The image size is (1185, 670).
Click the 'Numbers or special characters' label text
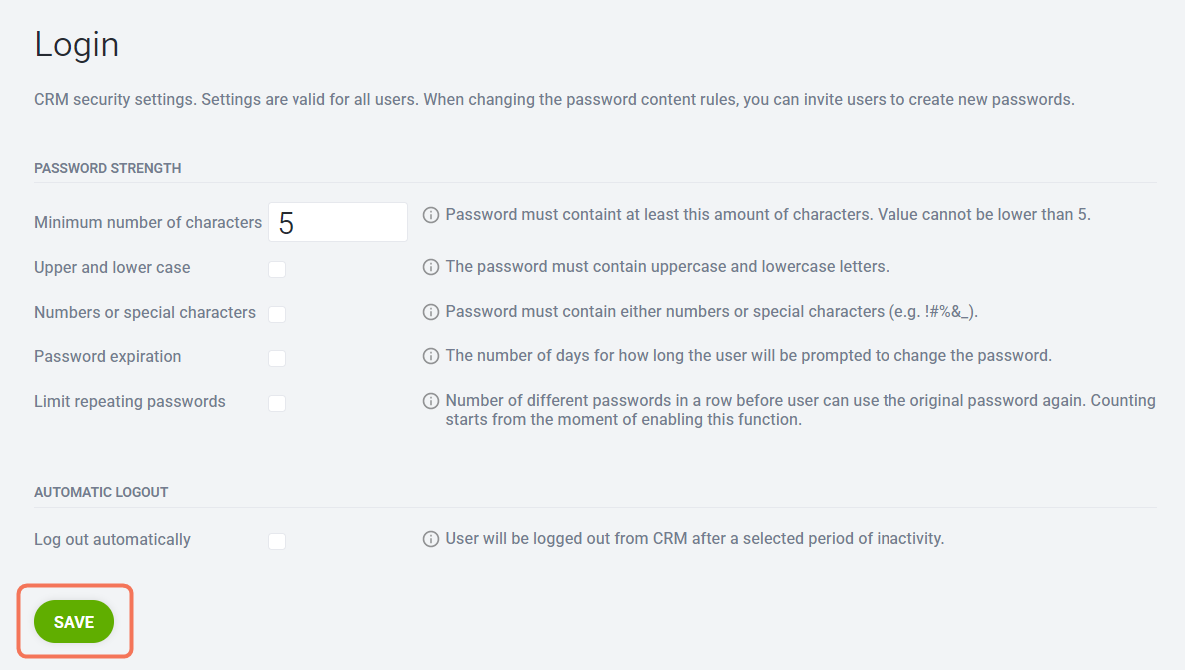(145, 313)
